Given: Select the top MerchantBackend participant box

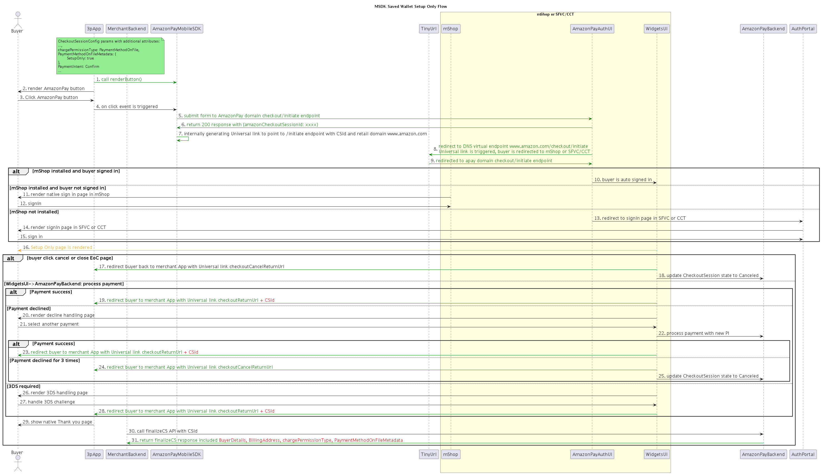Looking at the screenshot, I should 127,29.
